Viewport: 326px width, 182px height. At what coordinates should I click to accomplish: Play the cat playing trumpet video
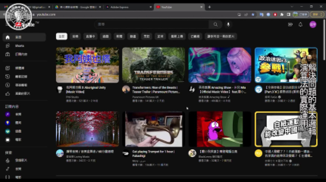click(154, 129)
